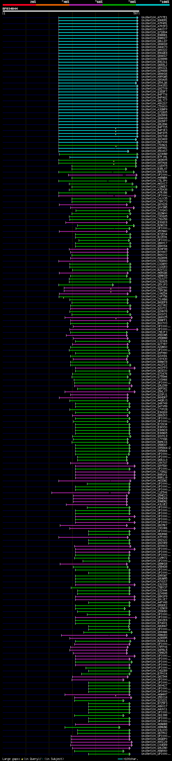Select hit UniRef100_Q9LEM9
Screen dimensions: 172x761
(154, 385)
